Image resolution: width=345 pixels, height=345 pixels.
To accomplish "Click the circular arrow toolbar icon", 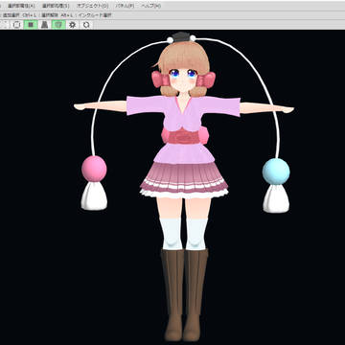I will 86,25.
